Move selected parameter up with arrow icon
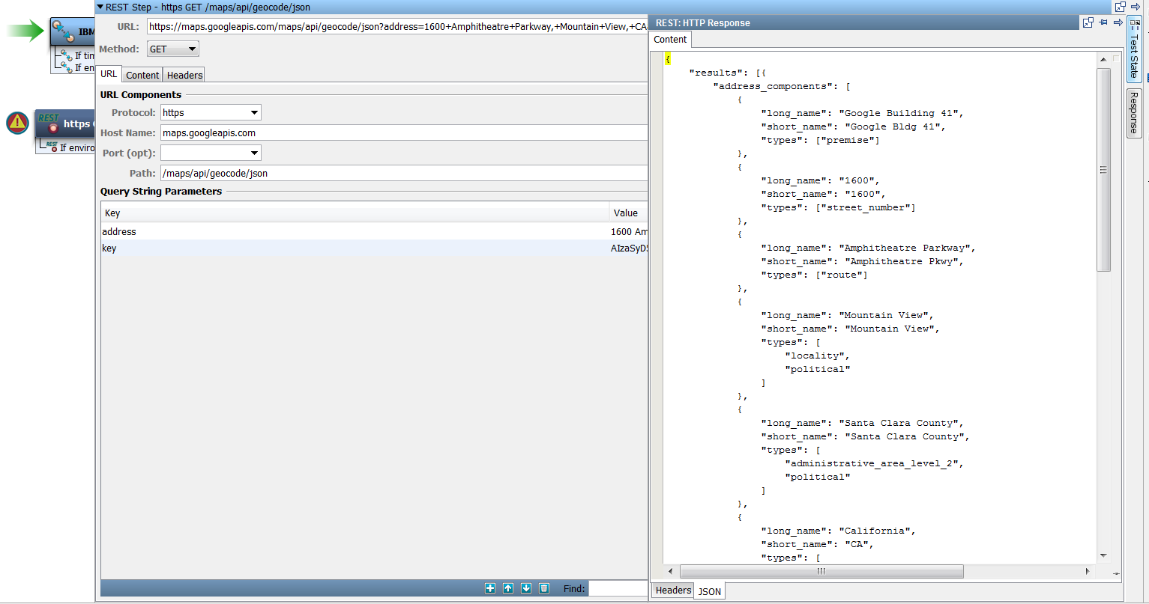Screen dimensions: 1149x604 pos(508,588)
